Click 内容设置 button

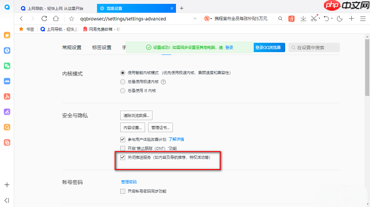point(133,128)
